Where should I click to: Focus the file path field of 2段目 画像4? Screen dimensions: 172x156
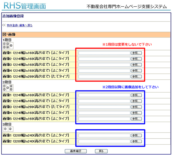pyautogui.click(x=104, y=113)
